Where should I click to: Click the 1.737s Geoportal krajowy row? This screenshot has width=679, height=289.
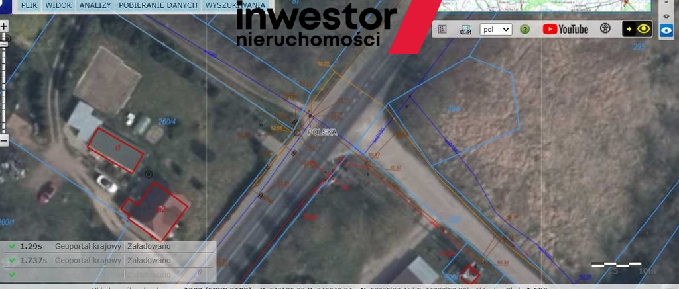(108, 261)
